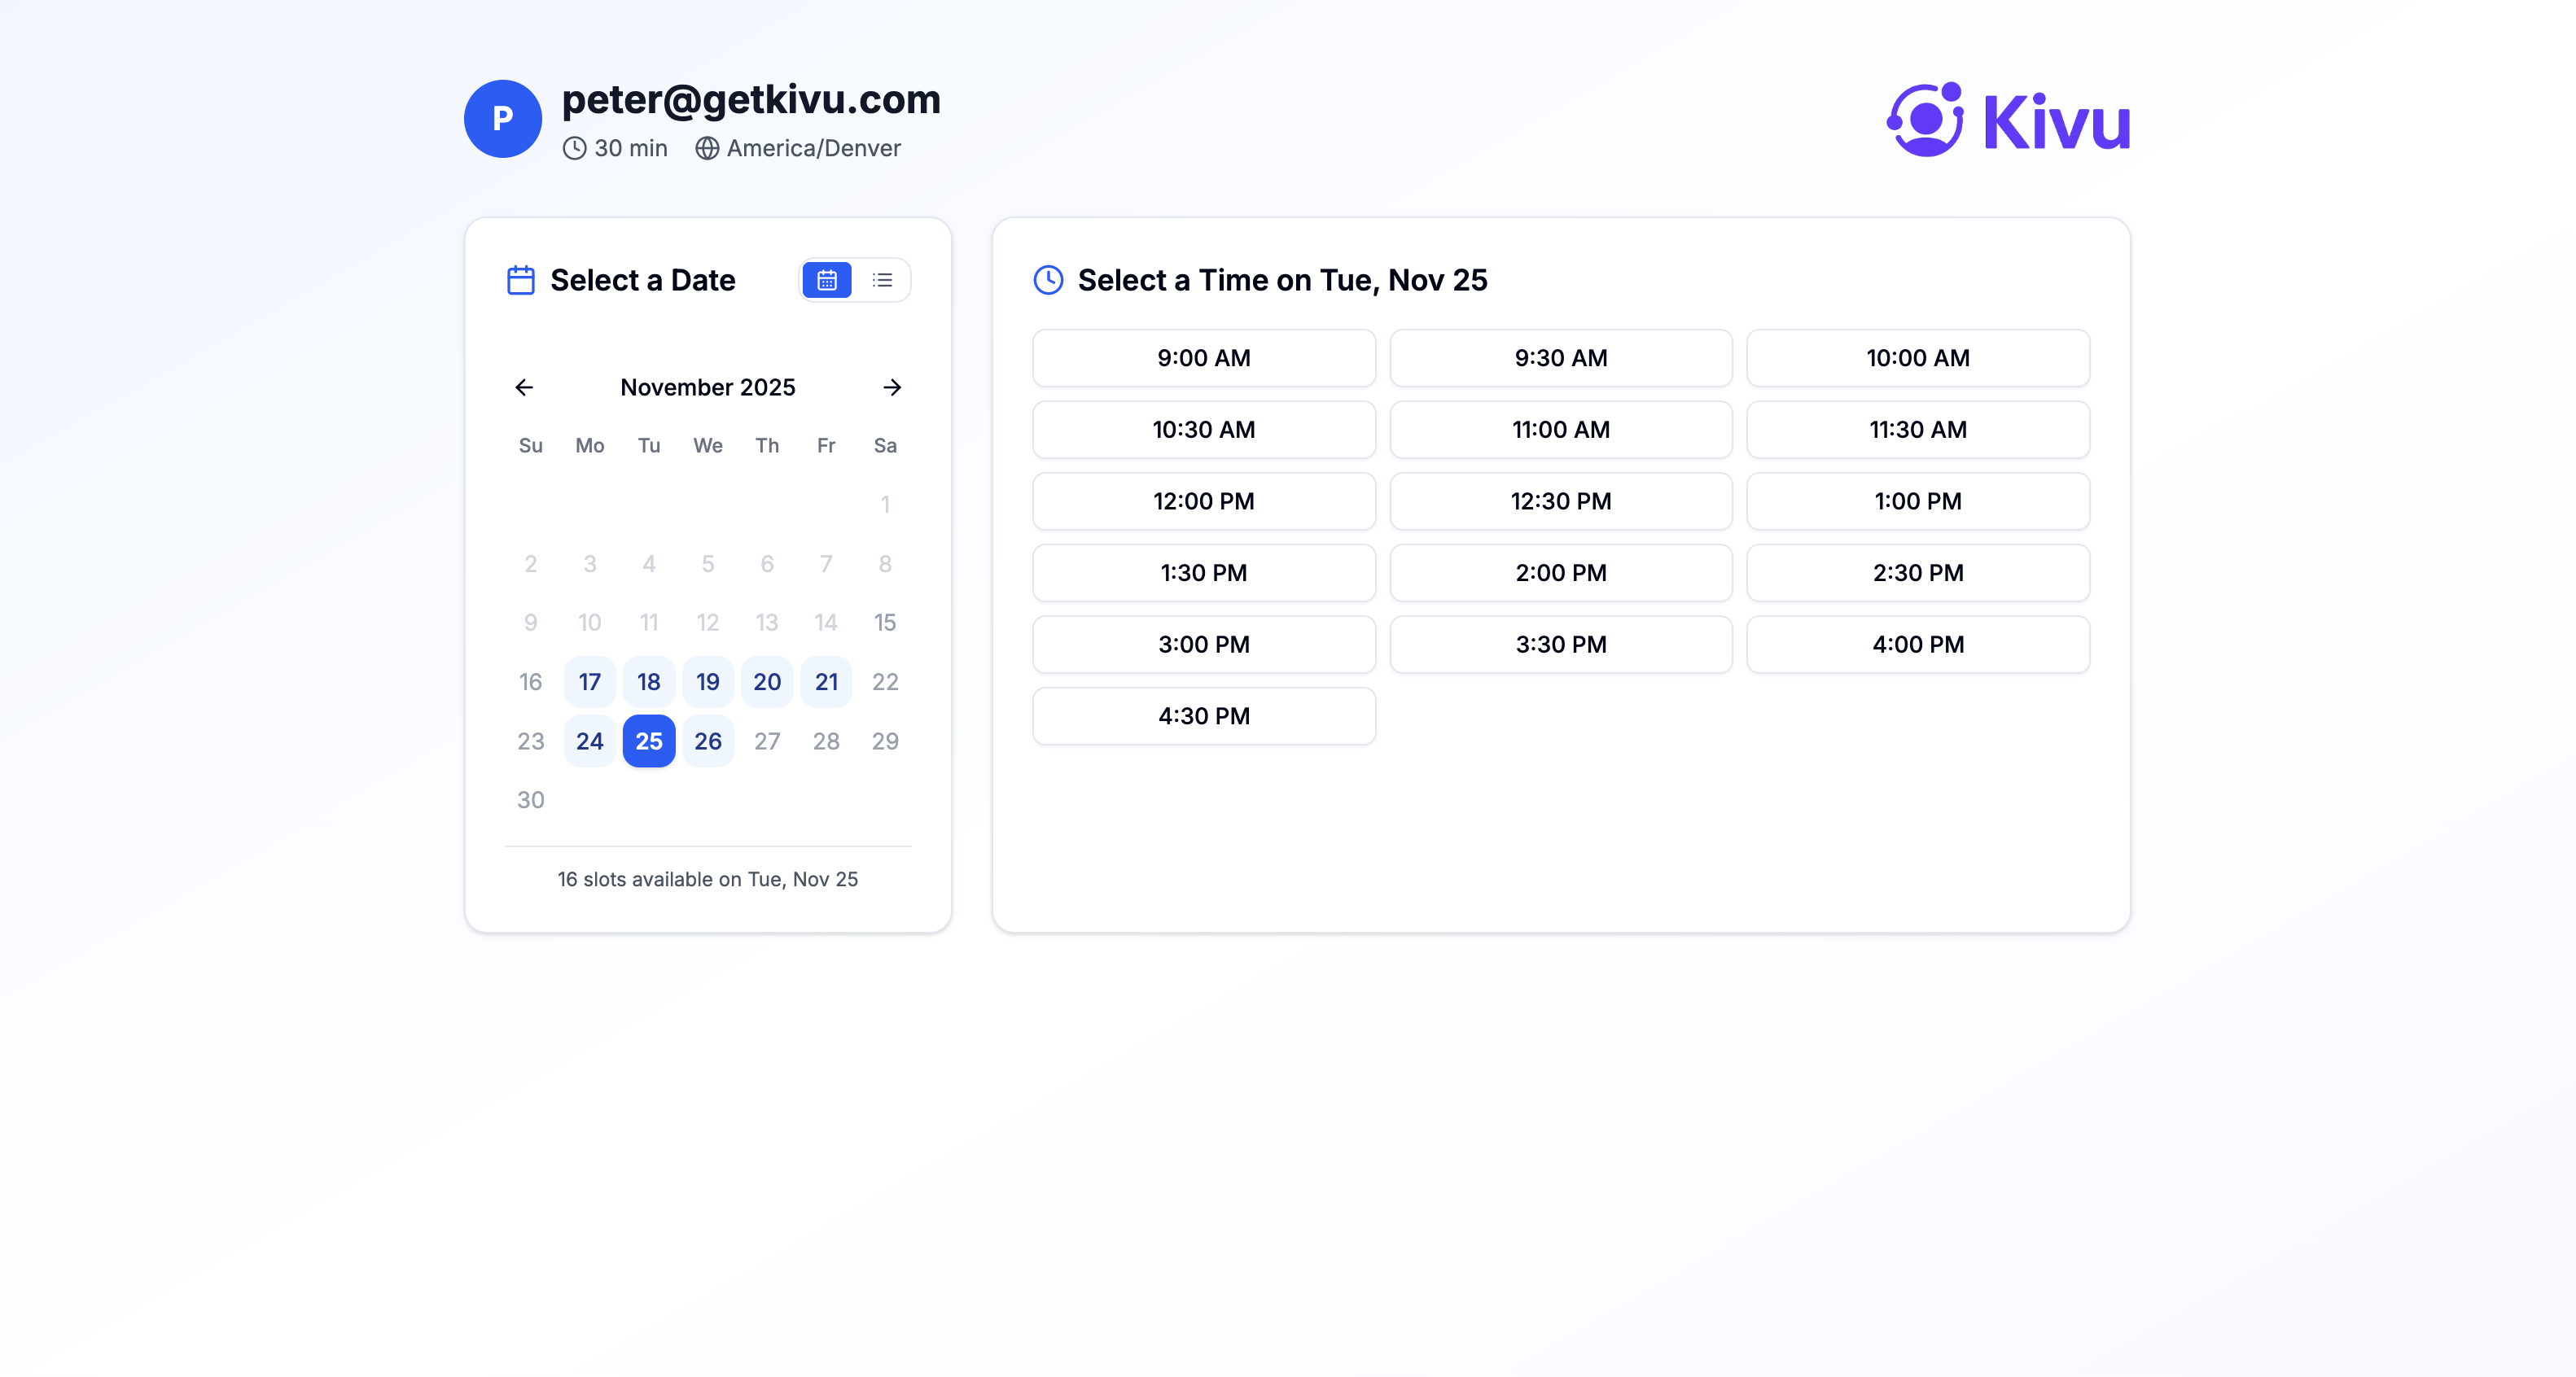Select November 18 on the calendar

(x=648, y=681)
